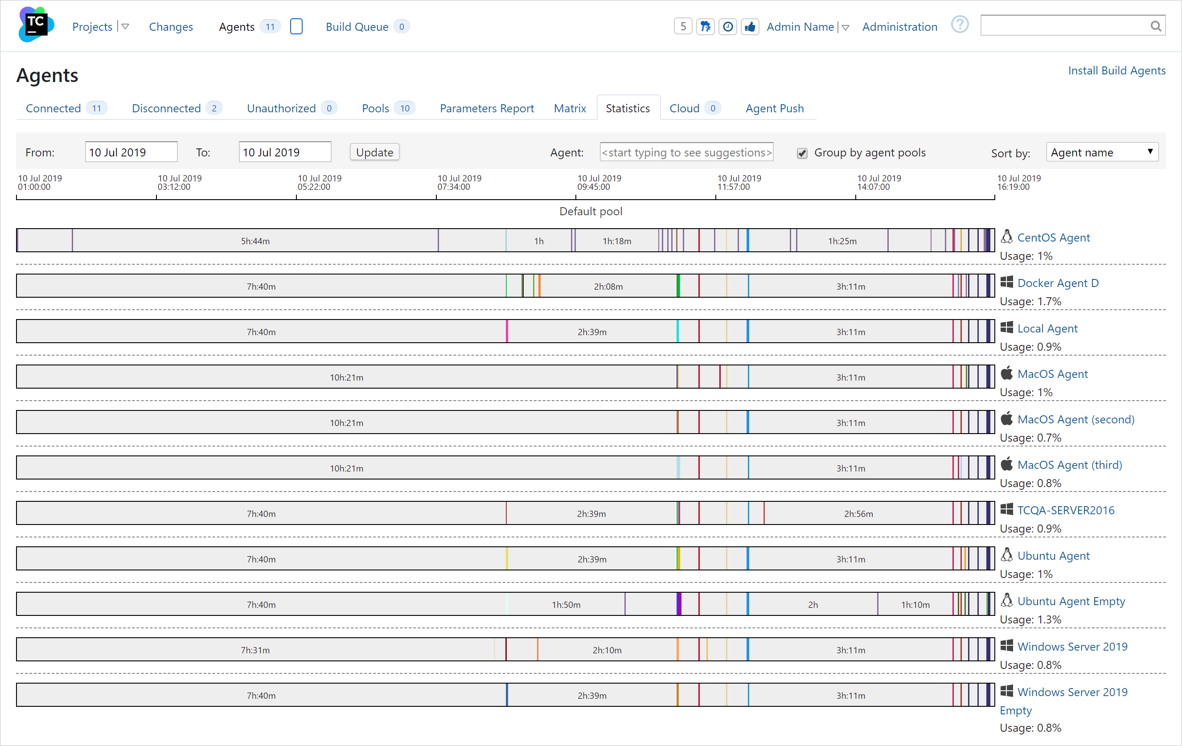Viewport: 1182px width, 746px height.
Task: Switch to the Disconnected tab
Action: [166, 108]
